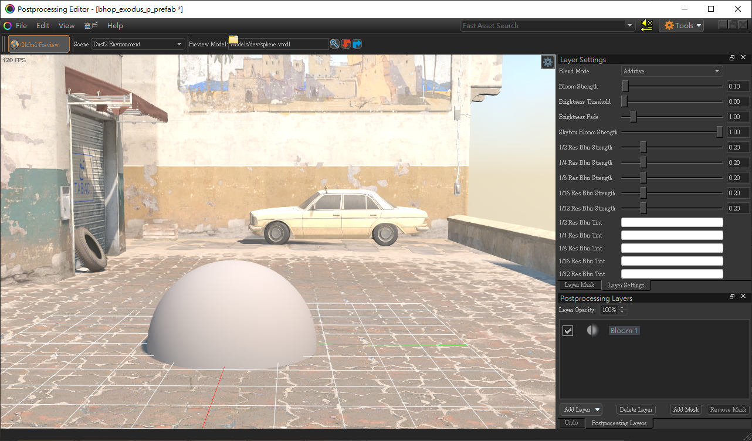Image resolution: width=752 pixels, height=441 pixels.
Task: Click the 1/4 Res Blur Tint color swatch
Action: [672, 235]
